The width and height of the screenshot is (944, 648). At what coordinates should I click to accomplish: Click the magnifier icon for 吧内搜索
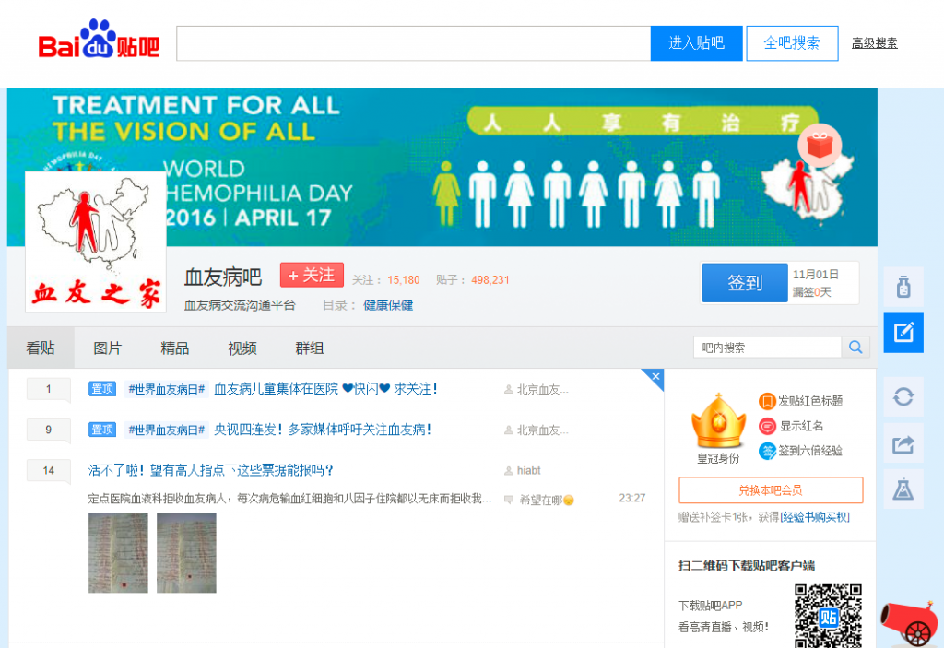click(855, 348)
